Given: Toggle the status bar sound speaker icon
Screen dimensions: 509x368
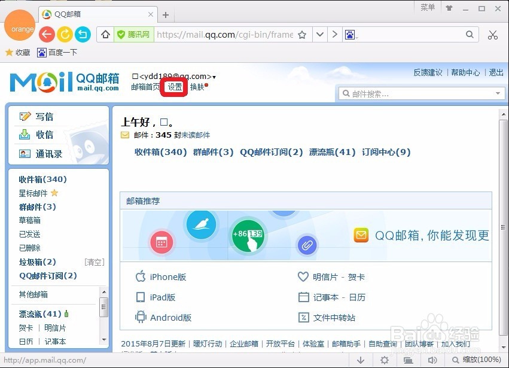Looking at the screenshot, I should pos(432,360).
